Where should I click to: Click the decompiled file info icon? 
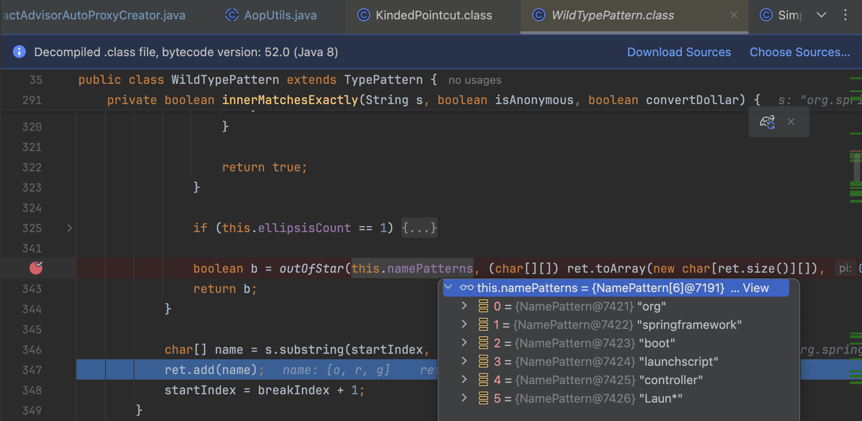(x=19, y=52)
